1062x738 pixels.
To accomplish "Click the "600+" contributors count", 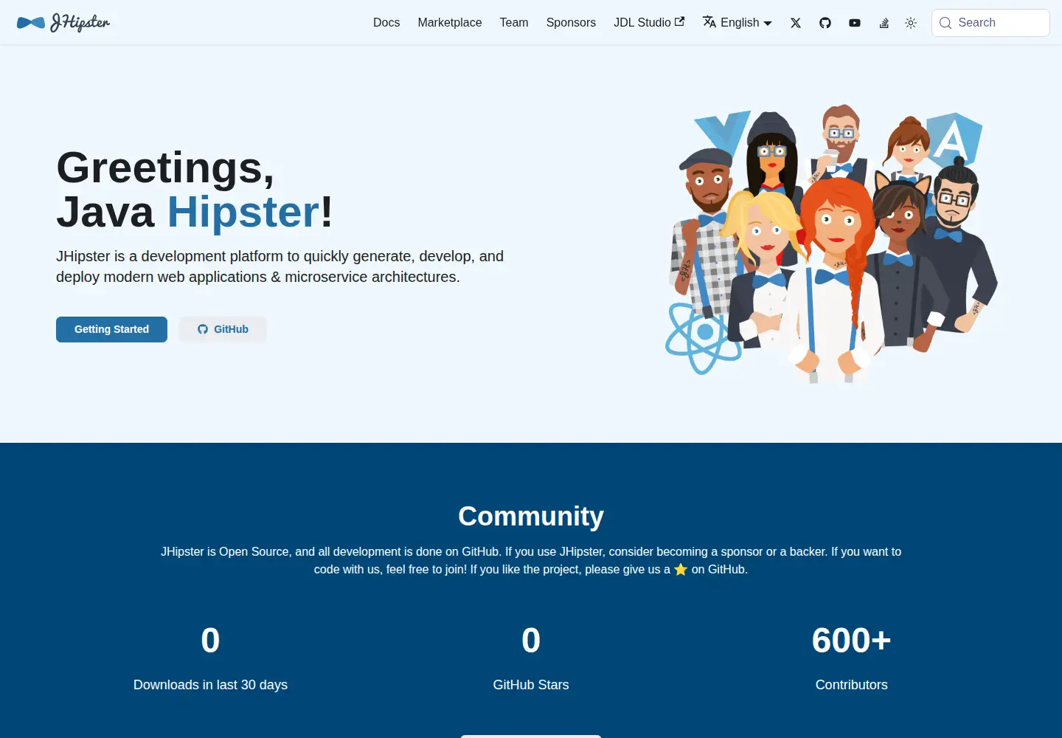I will (852, 641).
